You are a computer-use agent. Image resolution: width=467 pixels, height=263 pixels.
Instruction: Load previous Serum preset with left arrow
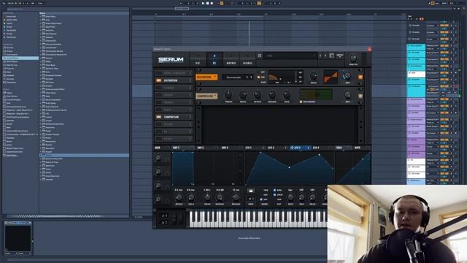coord(320,56)
